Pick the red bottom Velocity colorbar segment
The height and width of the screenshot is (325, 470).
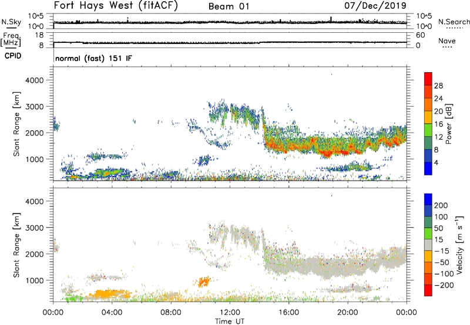[428, 290]
